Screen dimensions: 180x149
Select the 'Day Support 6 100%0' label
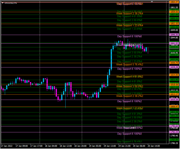pyautogui.click(x=130, y=134)
